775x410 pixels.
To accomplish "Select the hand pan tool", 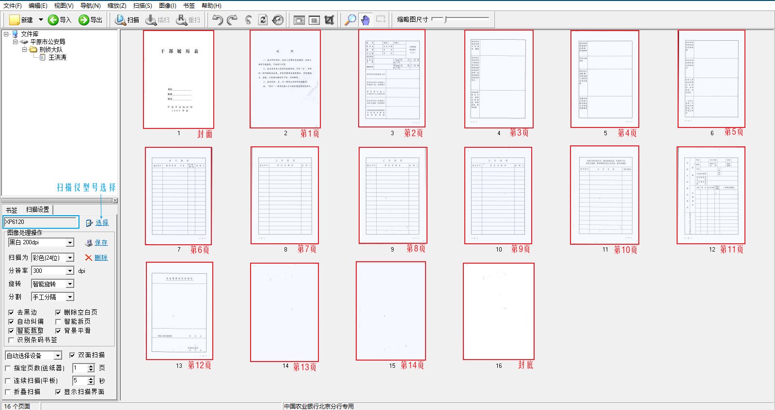I will tap(365, 20).
